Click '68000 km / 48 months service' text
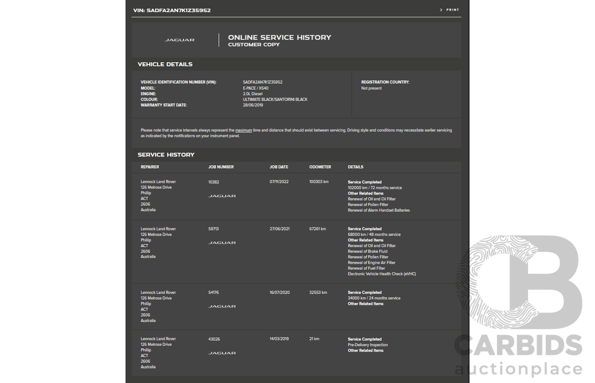This screenshot has width=595, height=383. point(374,234)
